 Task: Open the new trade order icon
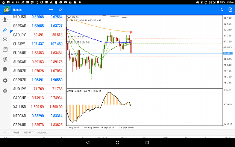220,10
